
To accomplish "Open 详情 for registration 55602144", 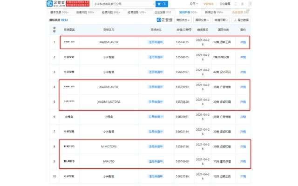I will coord(243,132).
